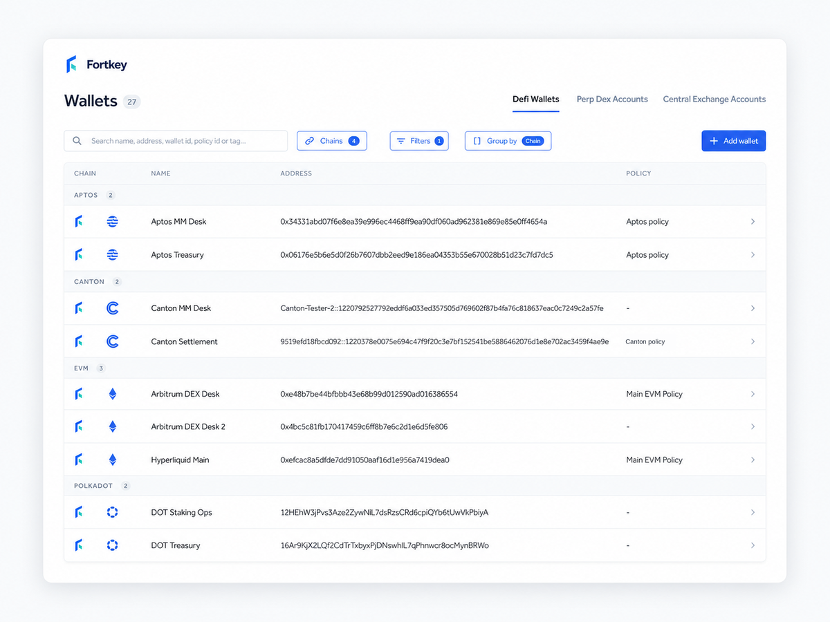Click Fortkey icon in Canton Settlement row

click(x=79, y=341)
